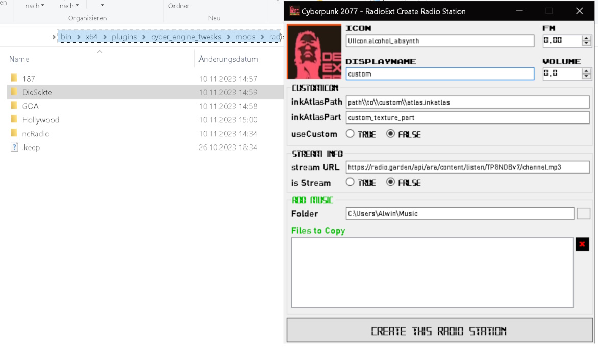This screenshot has height=347, width=598.
Task: Expand the chevron after mods breadcrumb
Action: pyautogui.click(x=262, y=37)
